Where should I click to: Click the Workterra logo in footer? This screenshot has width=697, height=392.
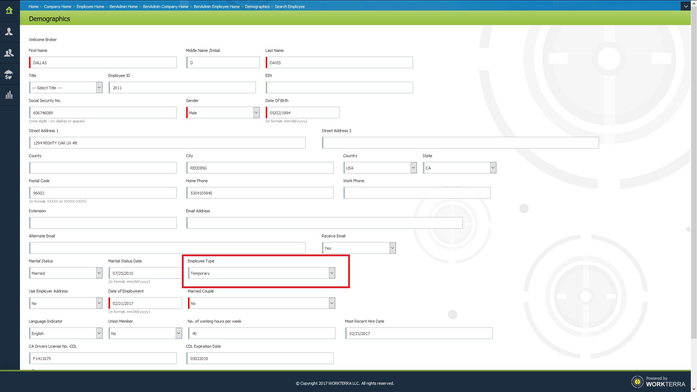click(658, 382)
